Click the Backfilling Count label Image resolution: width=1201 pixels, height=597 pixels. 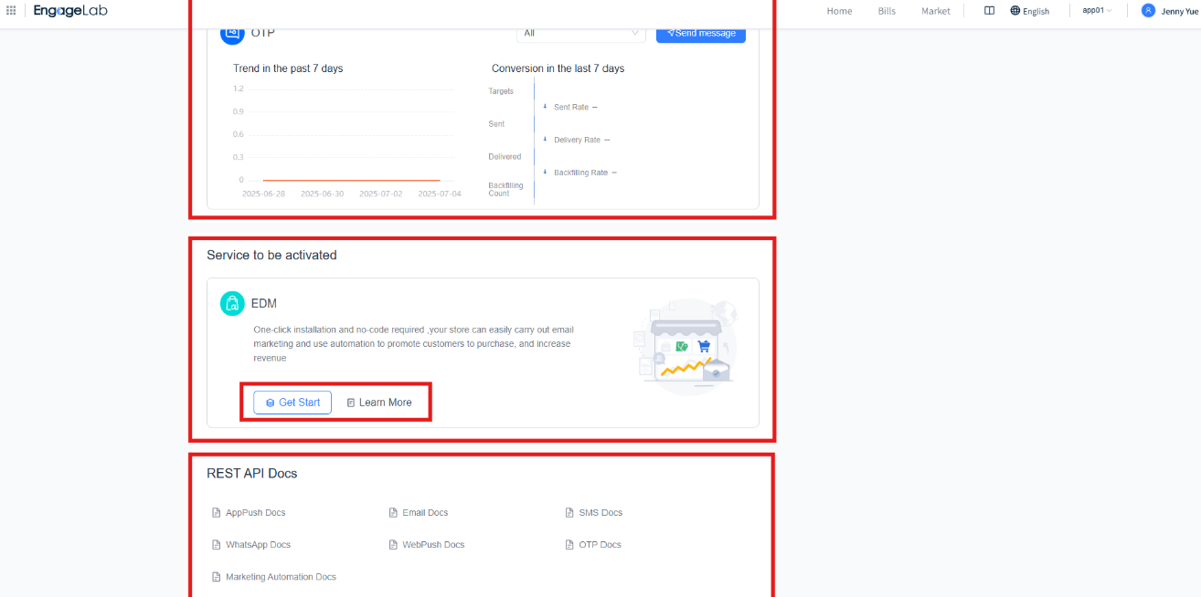505,189
